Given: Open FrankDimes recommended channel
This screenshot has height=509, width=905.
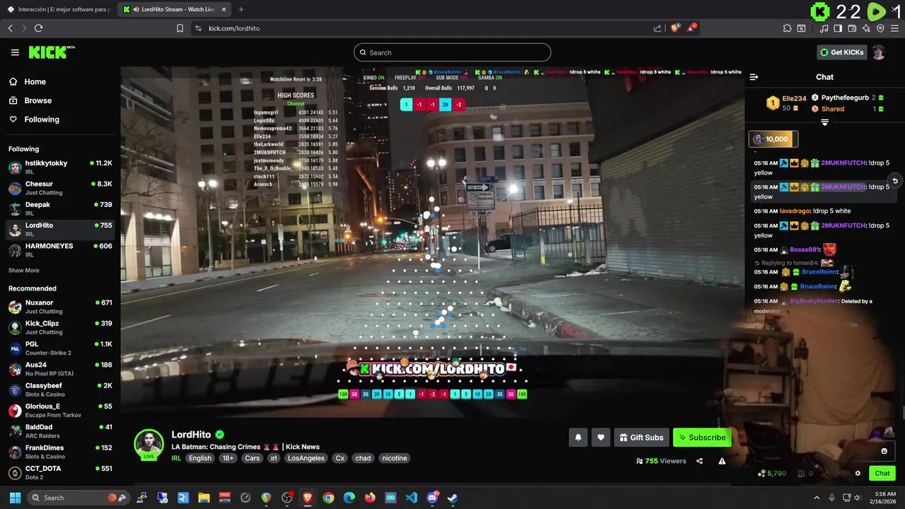Looking at the screenshot, I should tap(60, 452).
